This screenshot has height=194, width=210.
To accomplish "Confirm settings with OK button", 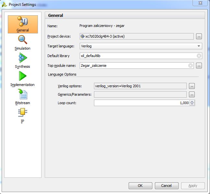I will 140,186.
